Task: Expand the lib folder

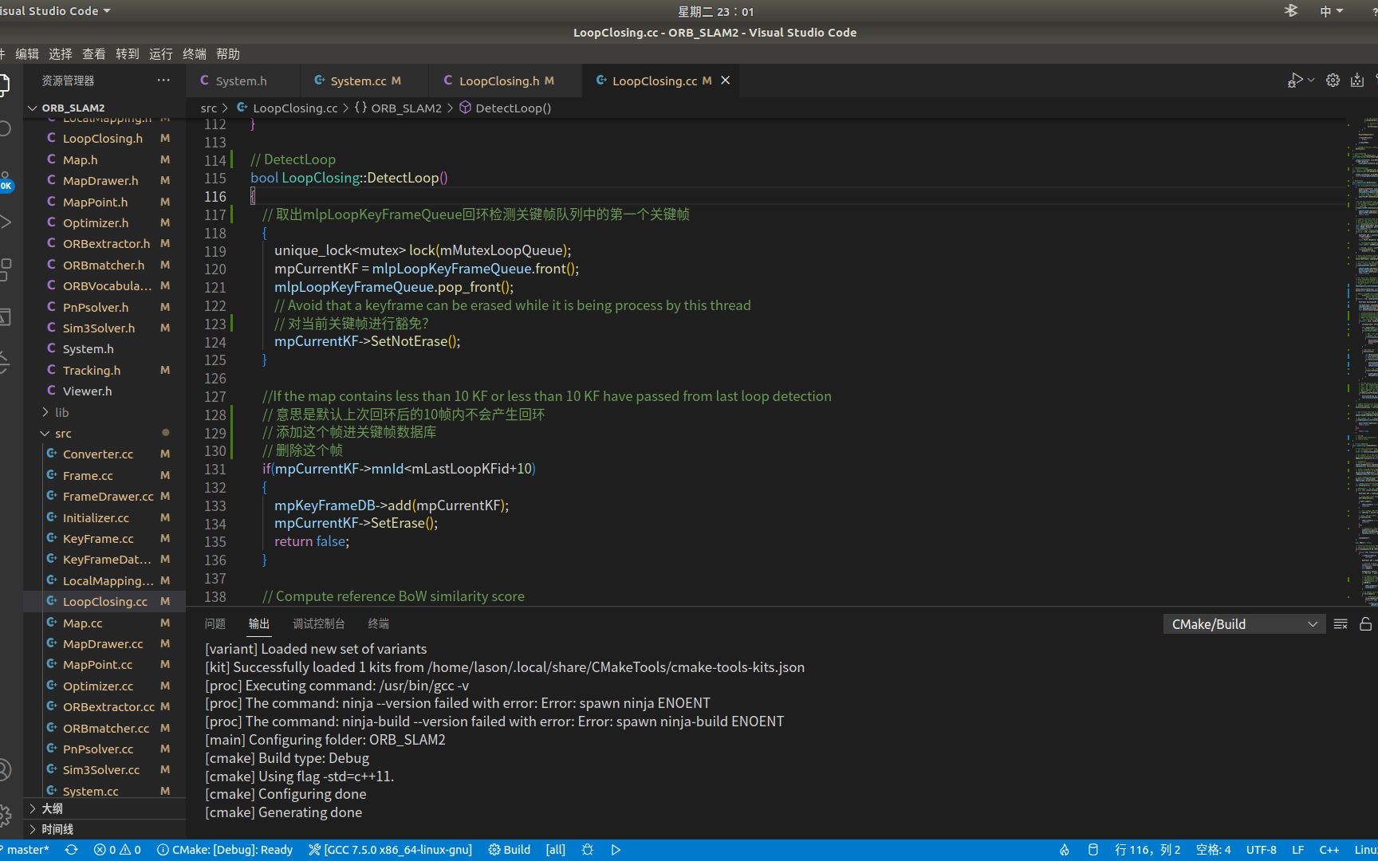Action: (x=104, y=412)
